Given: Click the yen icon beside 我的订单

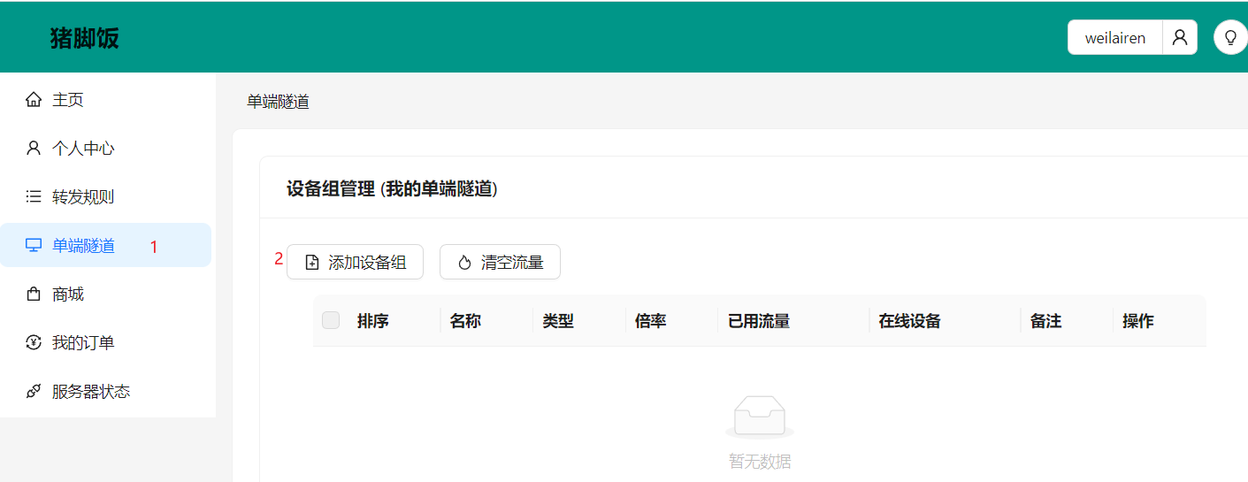Looking at the screenshot, I should click(x=34, y=343).
